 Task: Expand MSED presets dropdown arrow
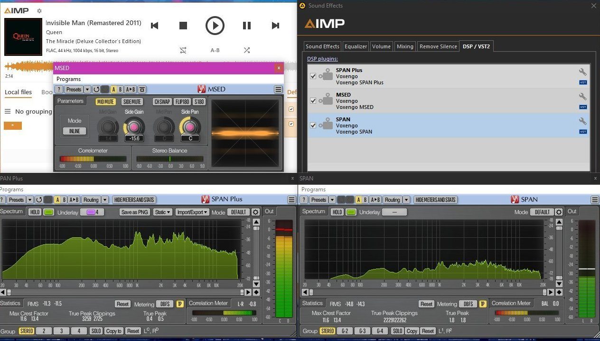tap(87, 90)
